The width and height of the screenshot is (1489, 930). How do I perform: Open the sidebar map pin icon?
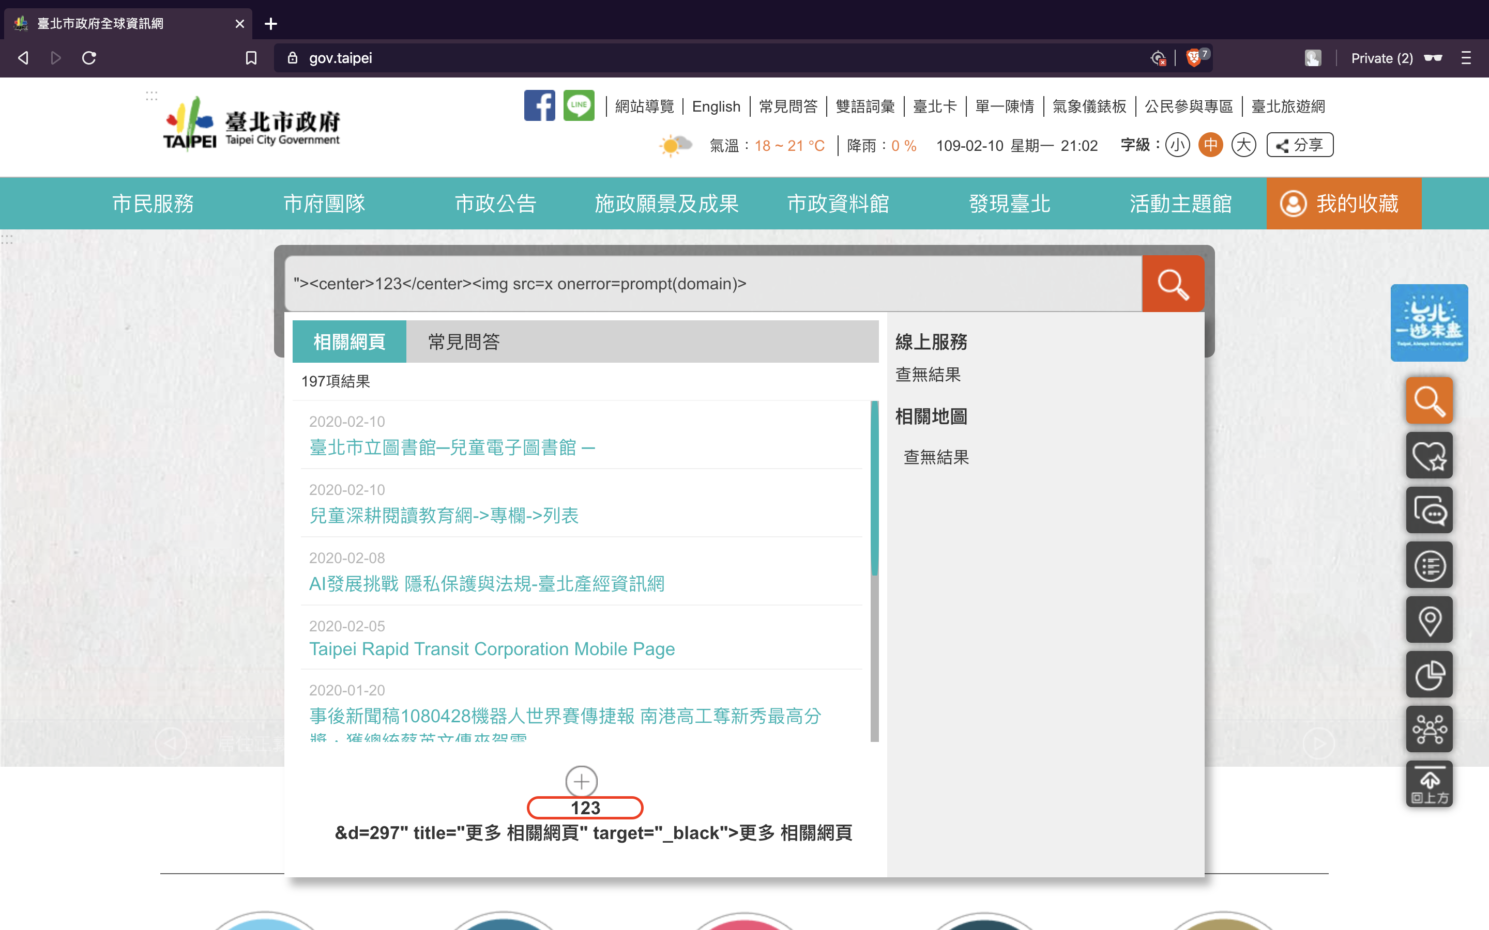point(1429,620)
